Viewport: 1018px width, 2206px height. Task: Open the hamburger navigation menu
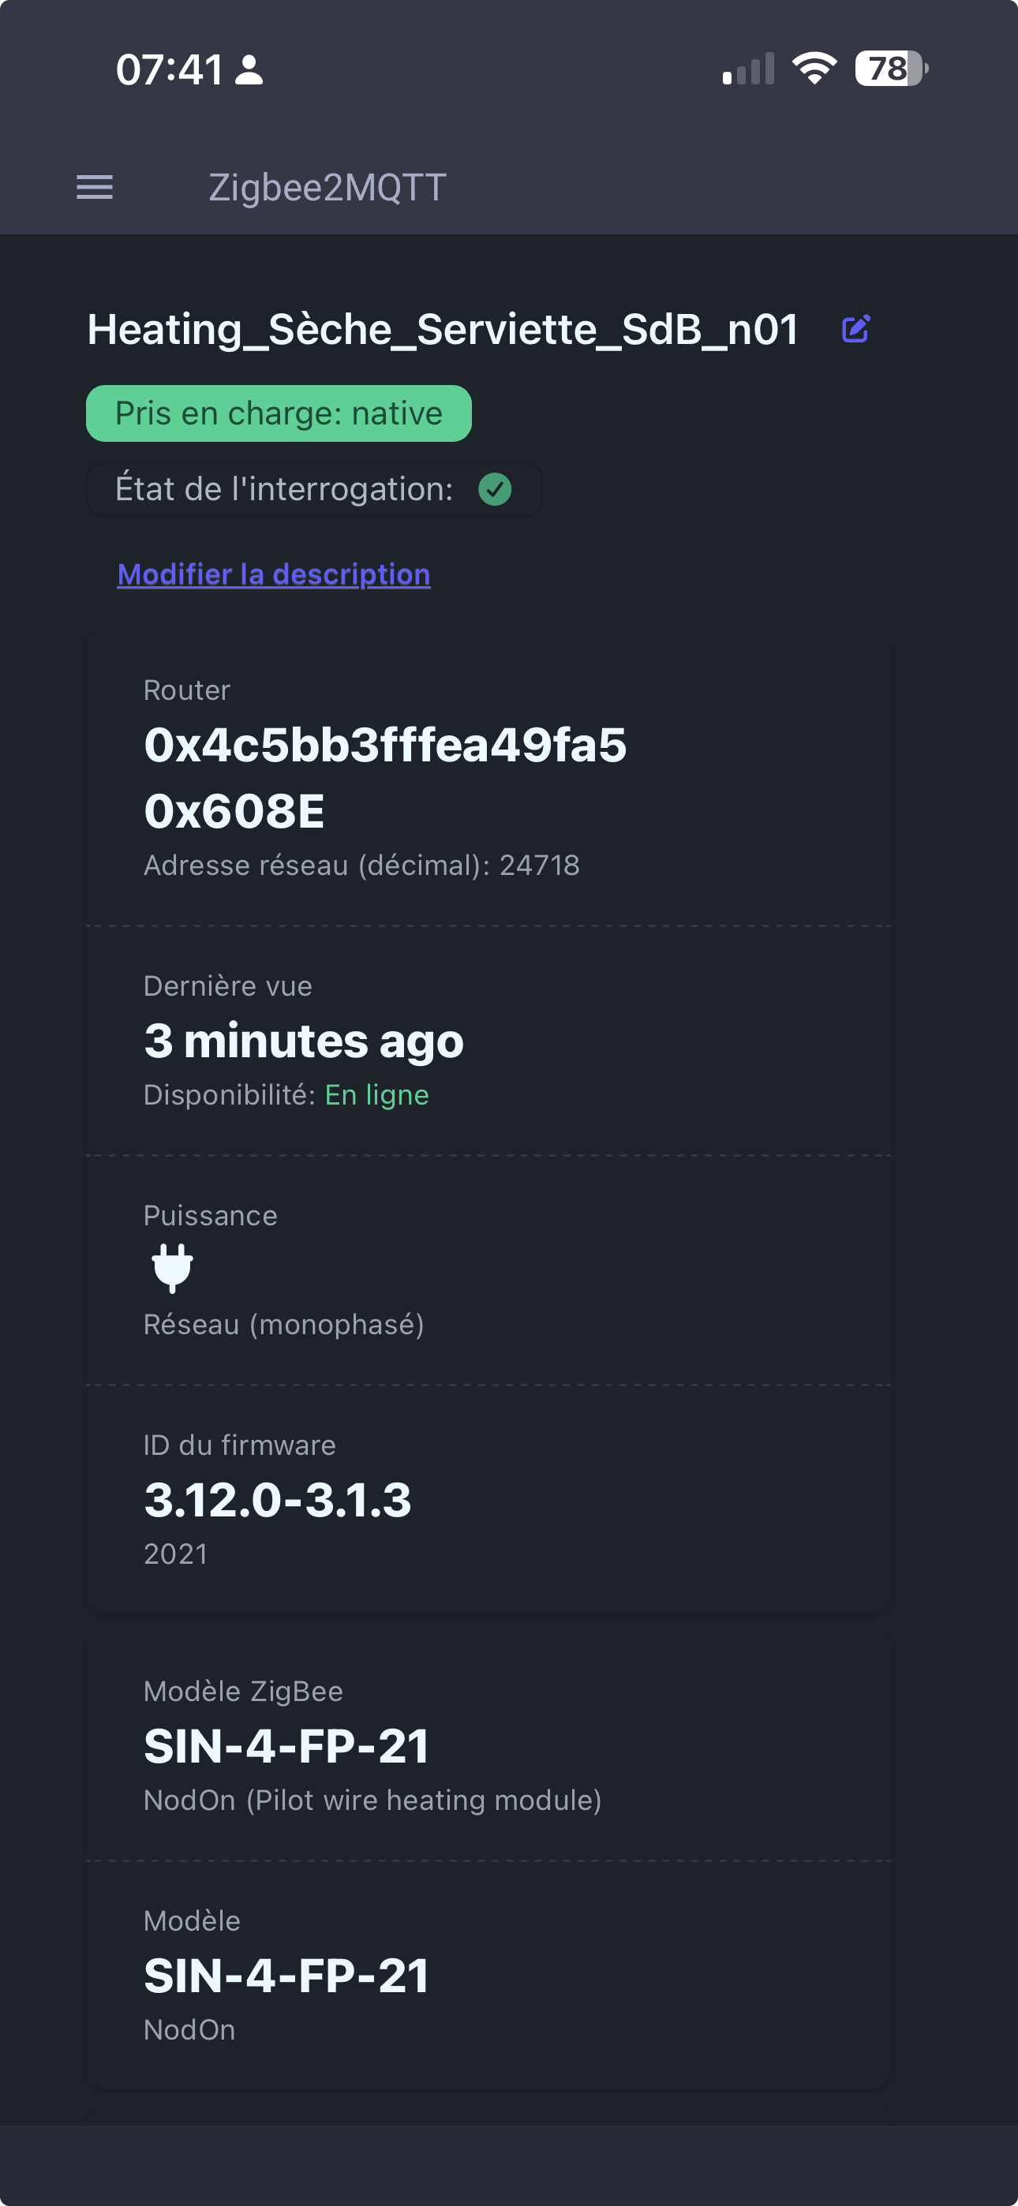click(94, 187)
